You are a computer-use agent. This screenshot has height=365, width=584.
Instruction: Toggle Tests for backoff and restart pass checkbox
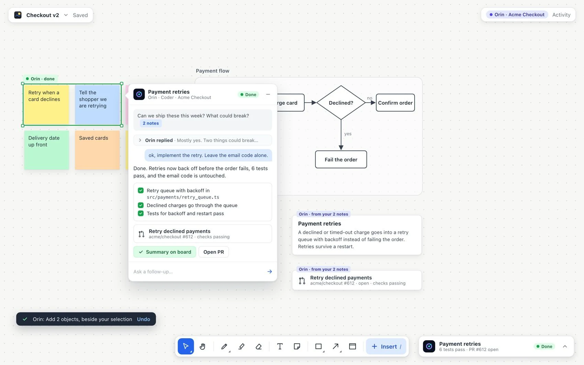tap(141, 213)
